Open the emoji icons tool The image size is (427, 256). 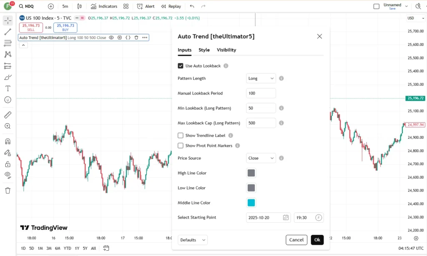[x=8, y=100]
